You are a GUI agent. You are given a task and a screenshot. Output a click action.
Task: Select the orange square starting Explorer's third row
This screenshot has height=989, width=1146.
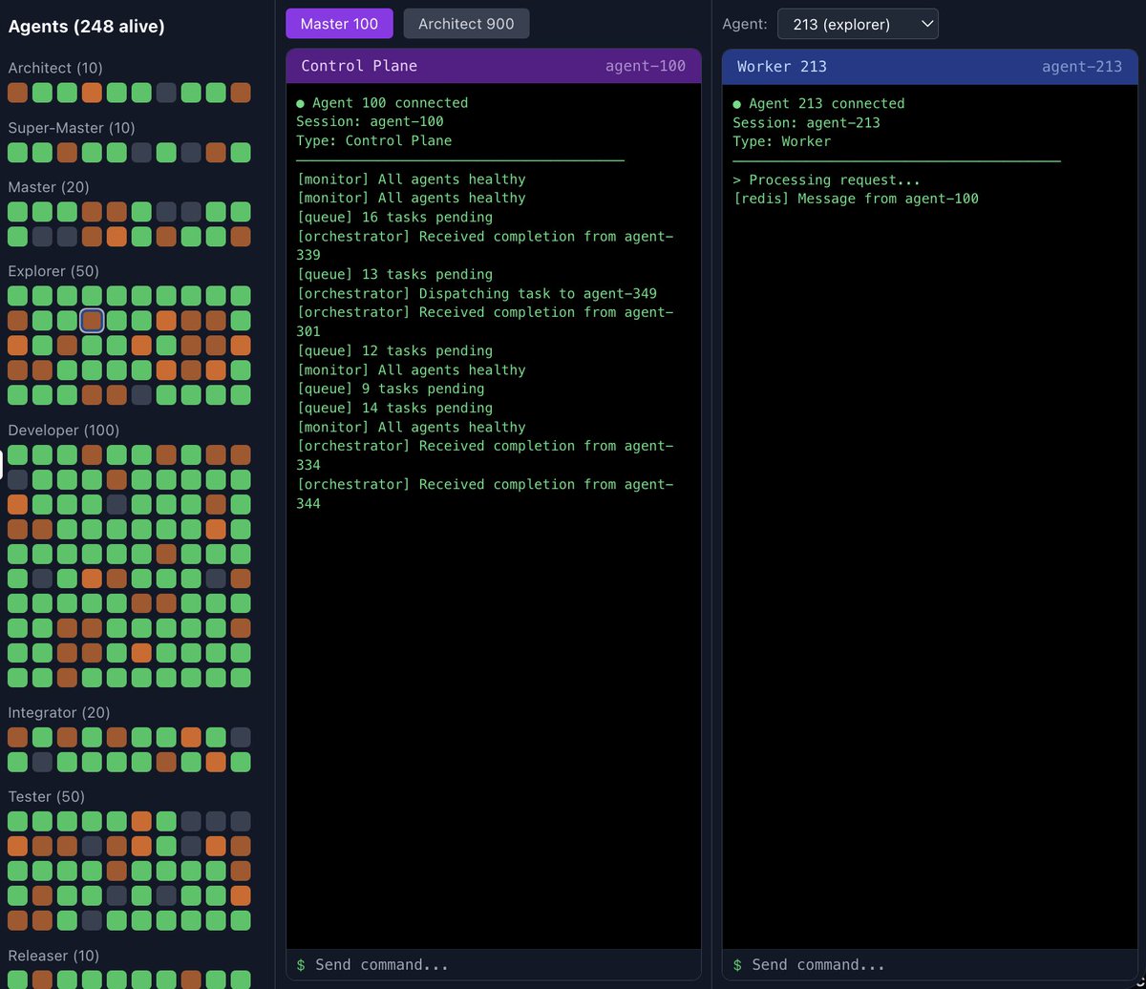[x=17, y=346]
